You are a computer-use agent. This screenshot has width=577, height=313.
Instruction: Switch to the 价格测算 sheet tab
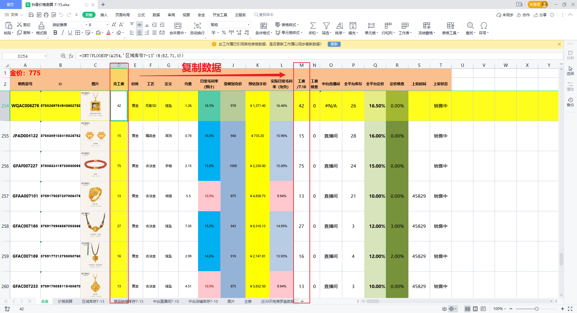(x=65, y=301)
